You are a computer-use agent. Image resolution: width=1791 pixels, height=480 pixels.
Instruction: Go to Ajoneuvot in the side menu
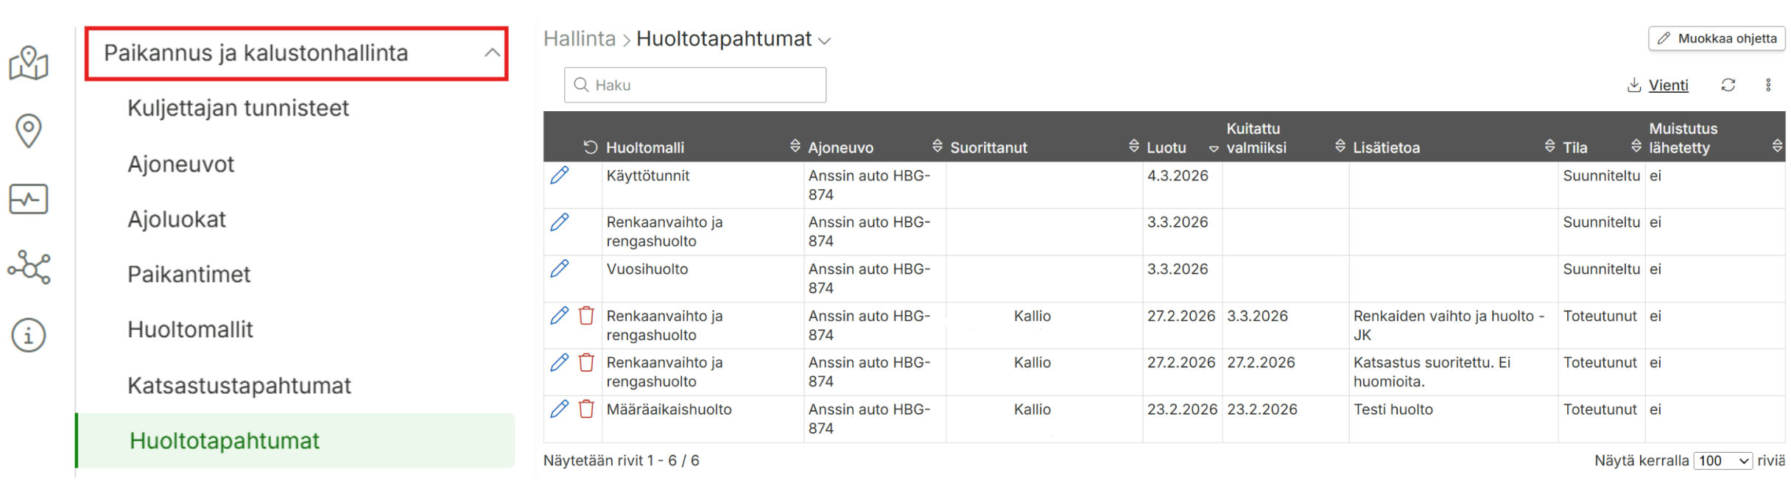[180, 163]
